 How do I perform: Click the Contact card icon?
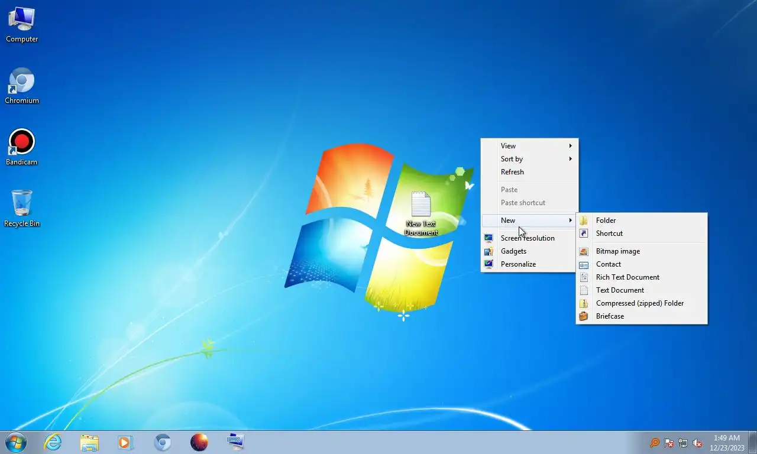584,264
